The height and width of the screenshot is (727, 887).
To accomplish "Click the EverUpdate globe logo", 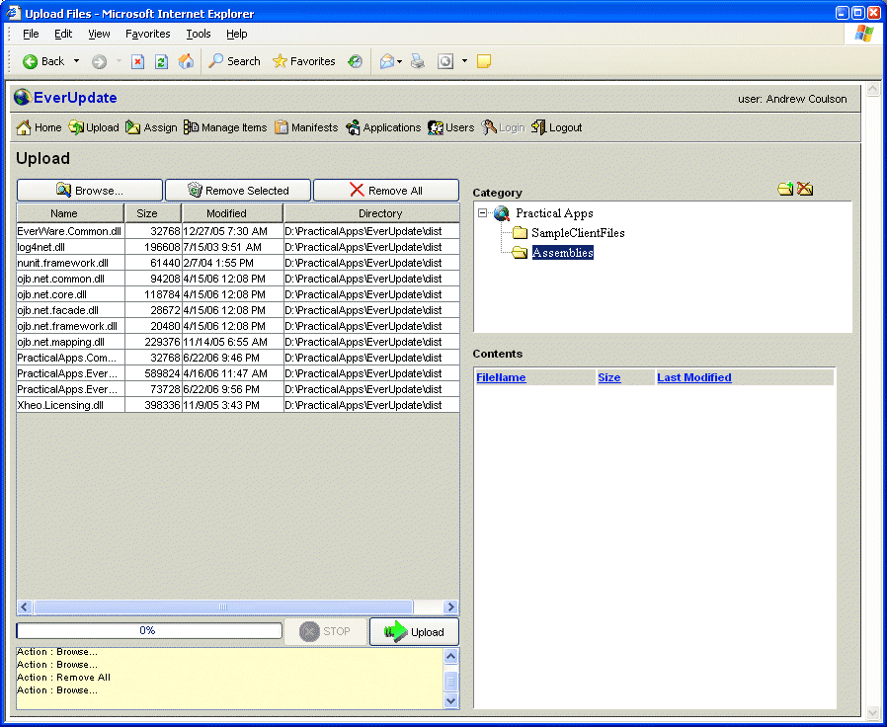I will click(x=22, y=98).
